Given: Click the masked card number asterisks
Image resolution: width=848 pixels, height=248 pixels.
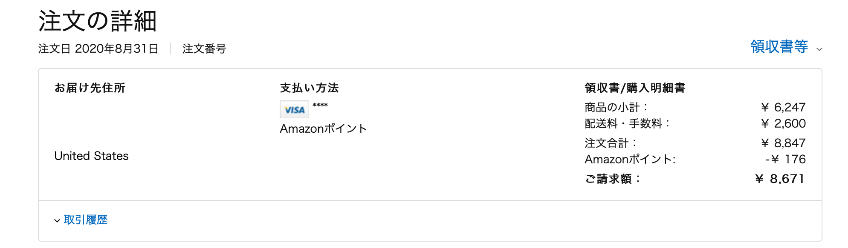Looking at the screenshot, I should point(320,105).
